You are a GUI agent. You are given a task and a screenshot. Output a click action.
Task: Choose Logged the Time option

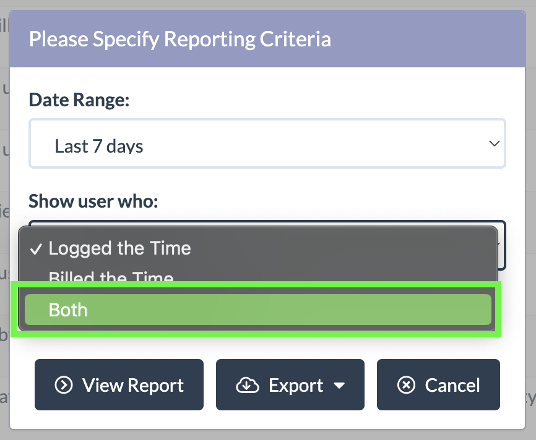pyautogui.click(x=119, y=248)
